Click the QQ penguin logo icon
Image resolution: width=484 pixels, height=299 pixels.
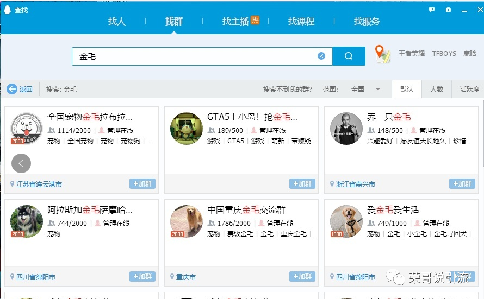coord(7,10)
